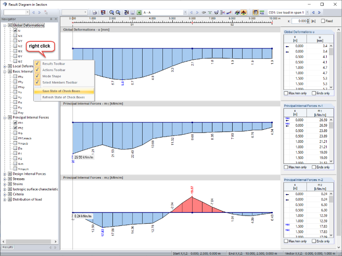Check the Fixed checkbox
342x256 pixels.
tap(323, 21)
